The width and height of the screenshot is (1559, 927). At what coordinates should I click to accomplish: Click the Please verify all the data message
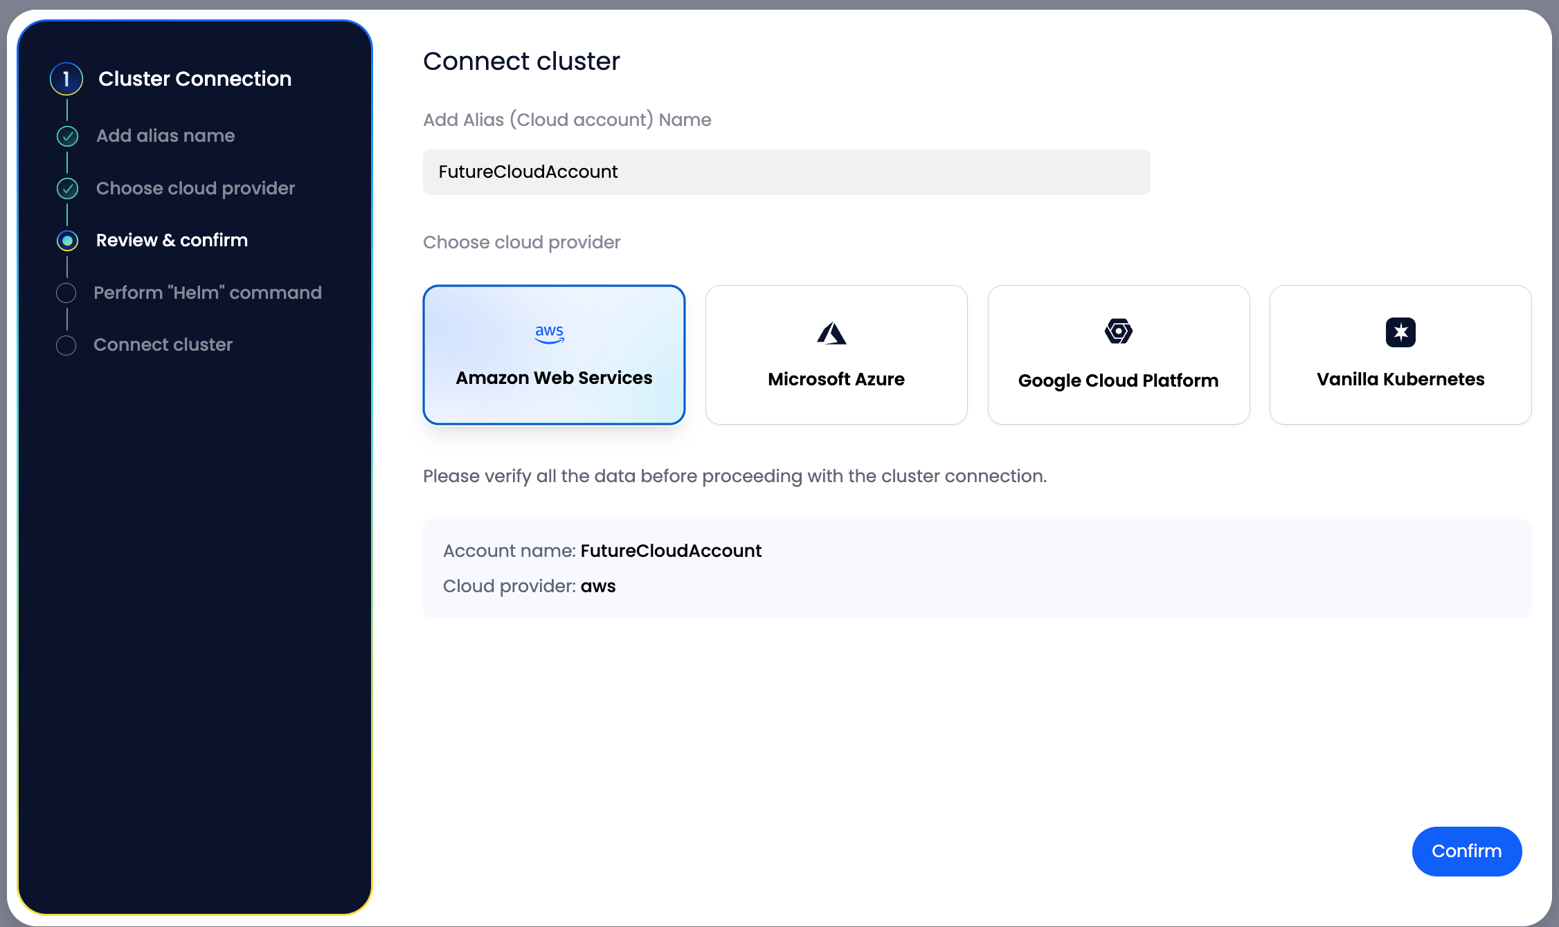[x=735, y=476]
